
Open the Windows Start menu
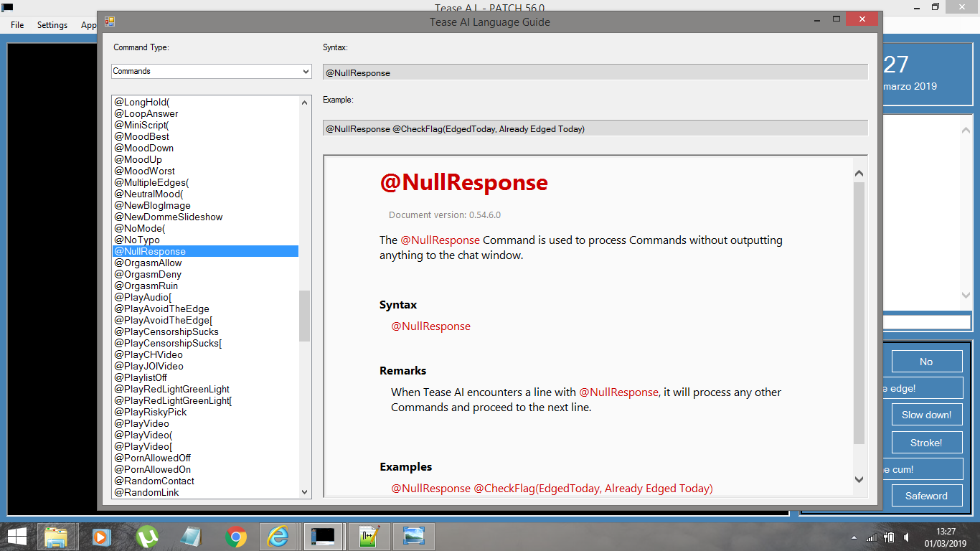click(x=17, y=536)
